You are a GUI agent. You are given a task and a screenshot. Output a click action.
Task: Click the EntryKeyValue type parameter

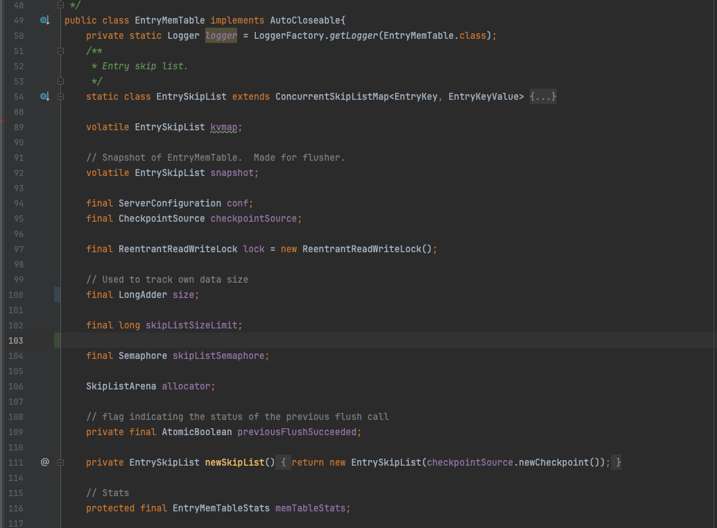point(483,96)
